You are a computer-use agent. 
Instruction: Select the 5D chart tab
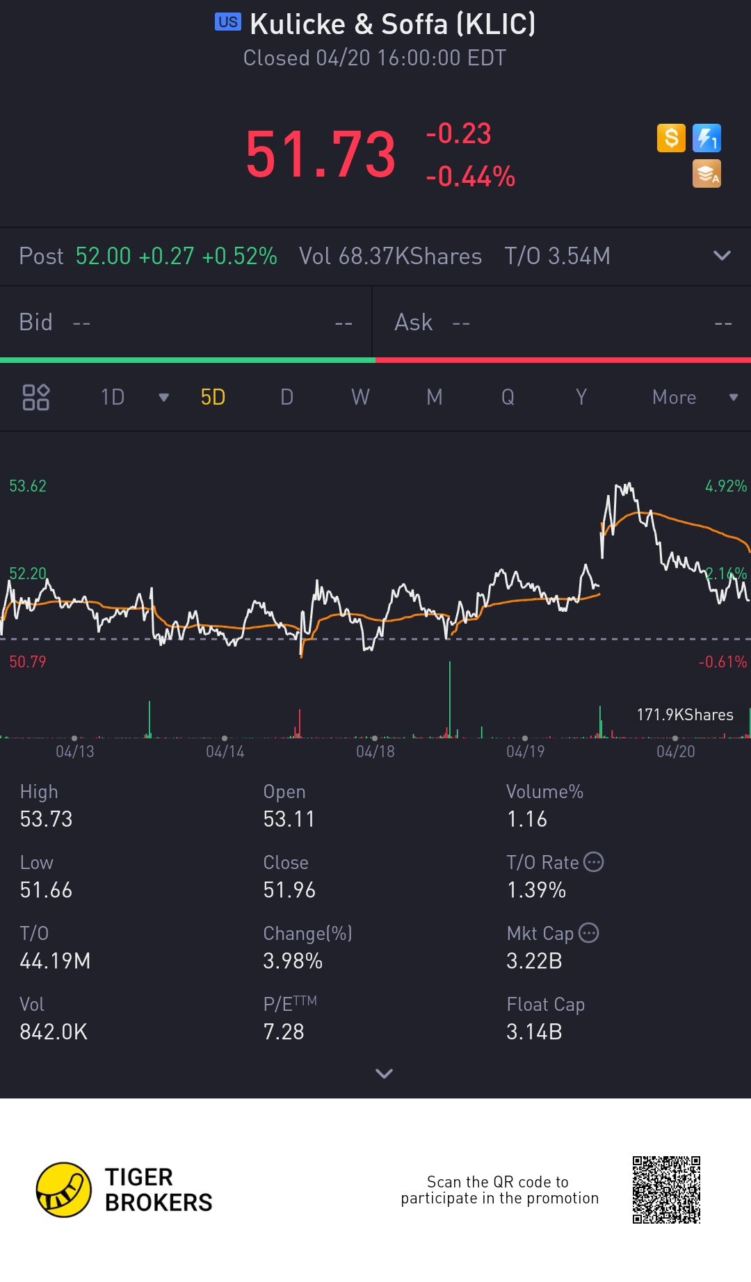click(x=213, y=398)
